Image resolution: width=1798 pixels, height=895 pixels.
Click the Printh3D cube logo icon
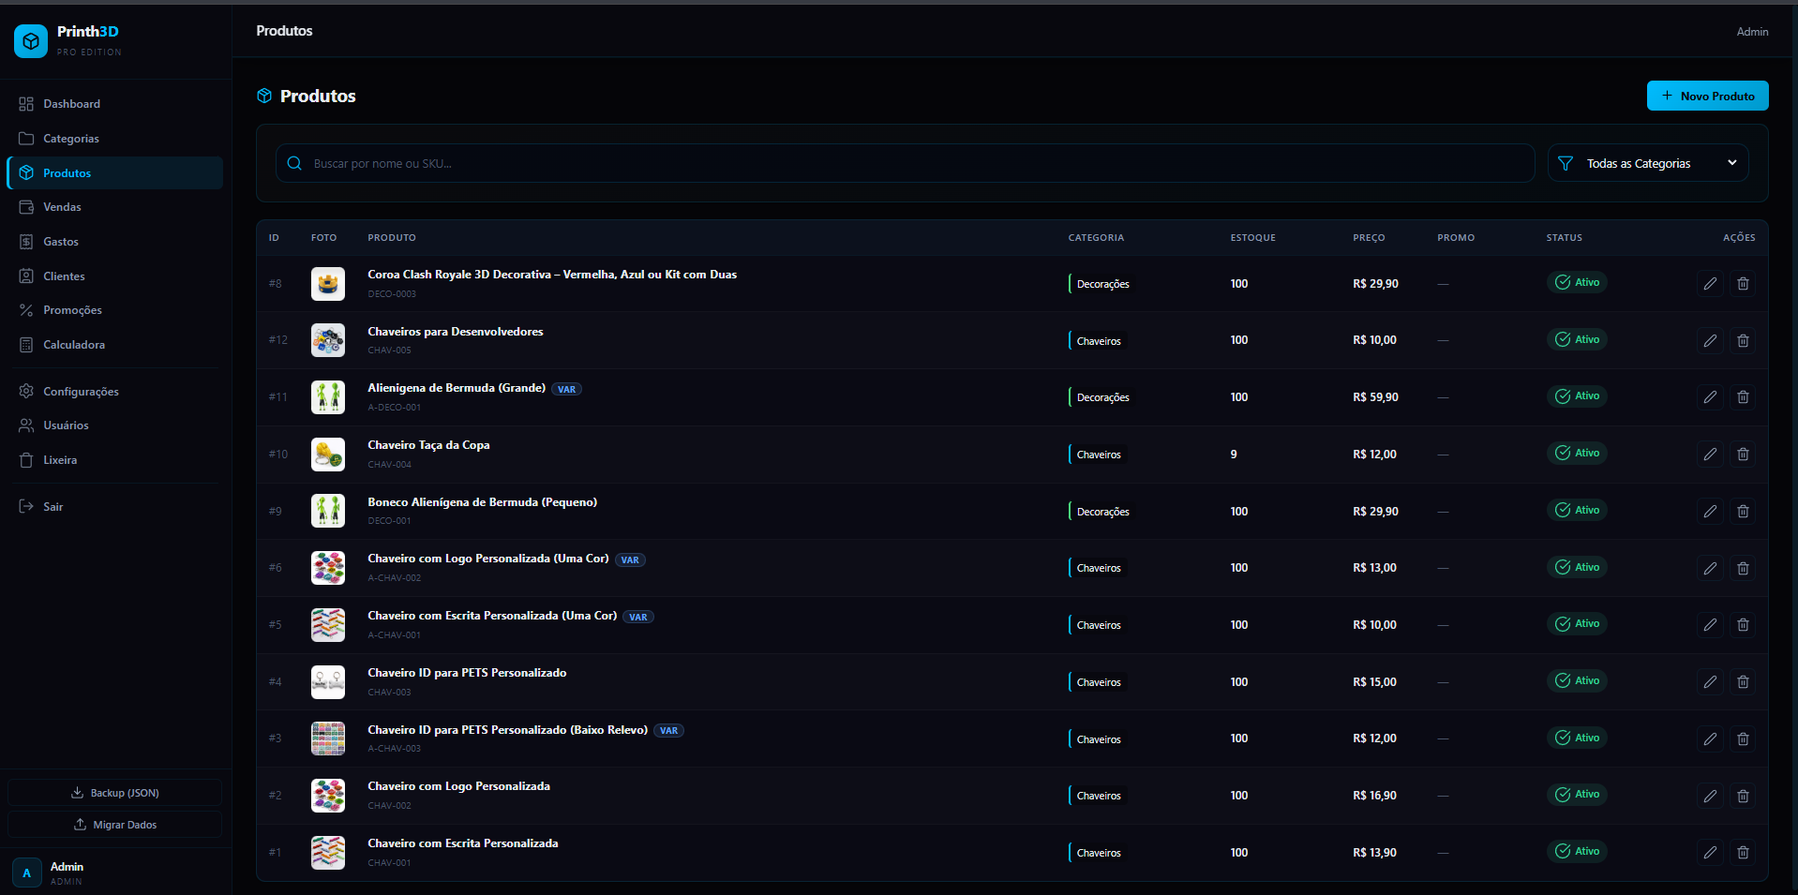pos(31,41)
